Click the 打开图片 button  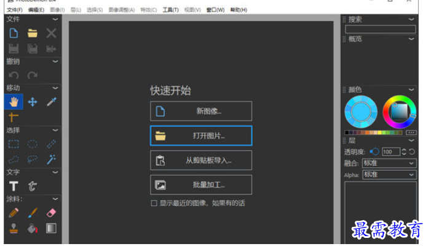[x=201, y=136]
